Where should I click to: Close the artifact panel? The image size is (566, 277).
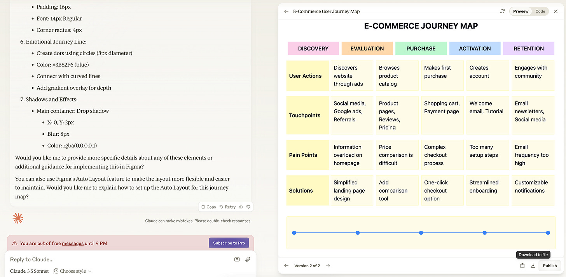point(555,11)
